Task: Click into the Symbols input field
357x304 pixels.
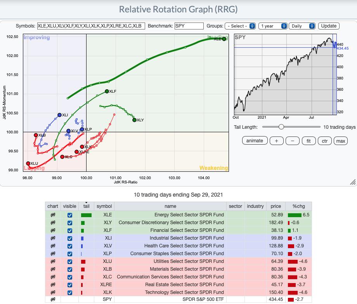Action: (91, 26)
